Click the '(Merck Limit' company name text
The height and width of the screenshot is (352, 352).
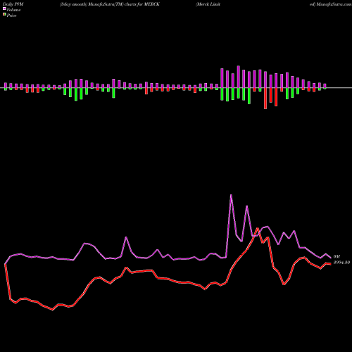[x=208, y=4]
